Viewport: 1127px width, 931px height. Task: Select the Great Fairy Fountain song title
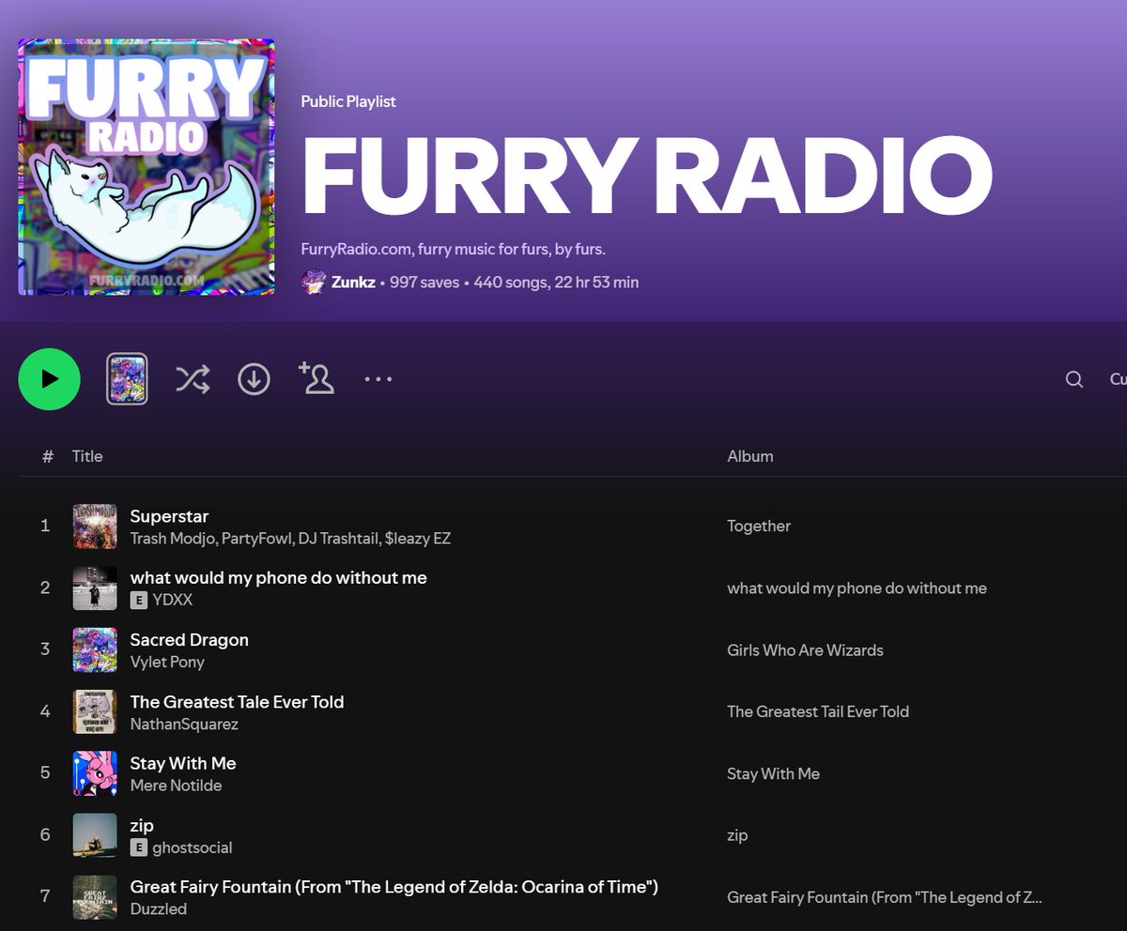click(394, 887)
